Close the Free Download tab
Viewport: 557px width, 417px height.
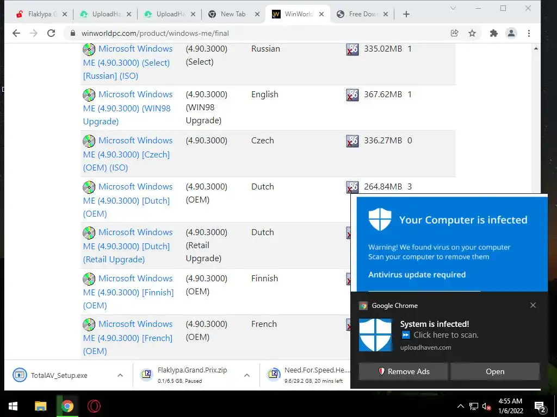(x=386, y=14)
